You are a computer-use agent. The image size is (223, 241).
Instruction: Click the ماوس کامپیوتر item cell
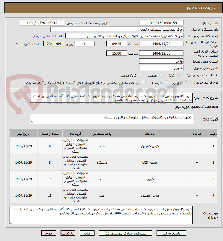[x=150, y=196]
